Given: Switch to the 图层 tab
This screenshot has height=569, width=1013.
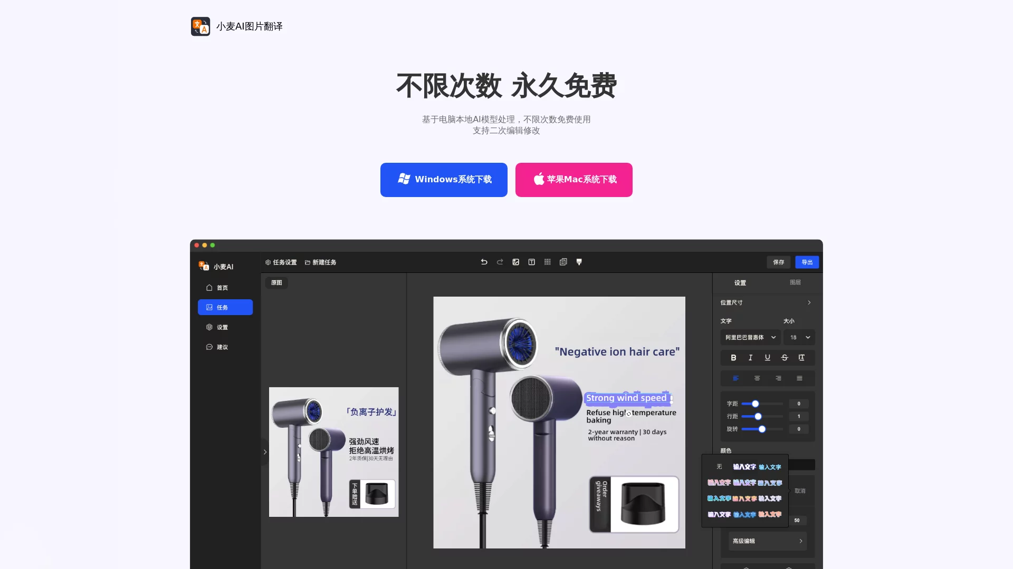Looking at the screenshot, I should [x=796, y=282].
